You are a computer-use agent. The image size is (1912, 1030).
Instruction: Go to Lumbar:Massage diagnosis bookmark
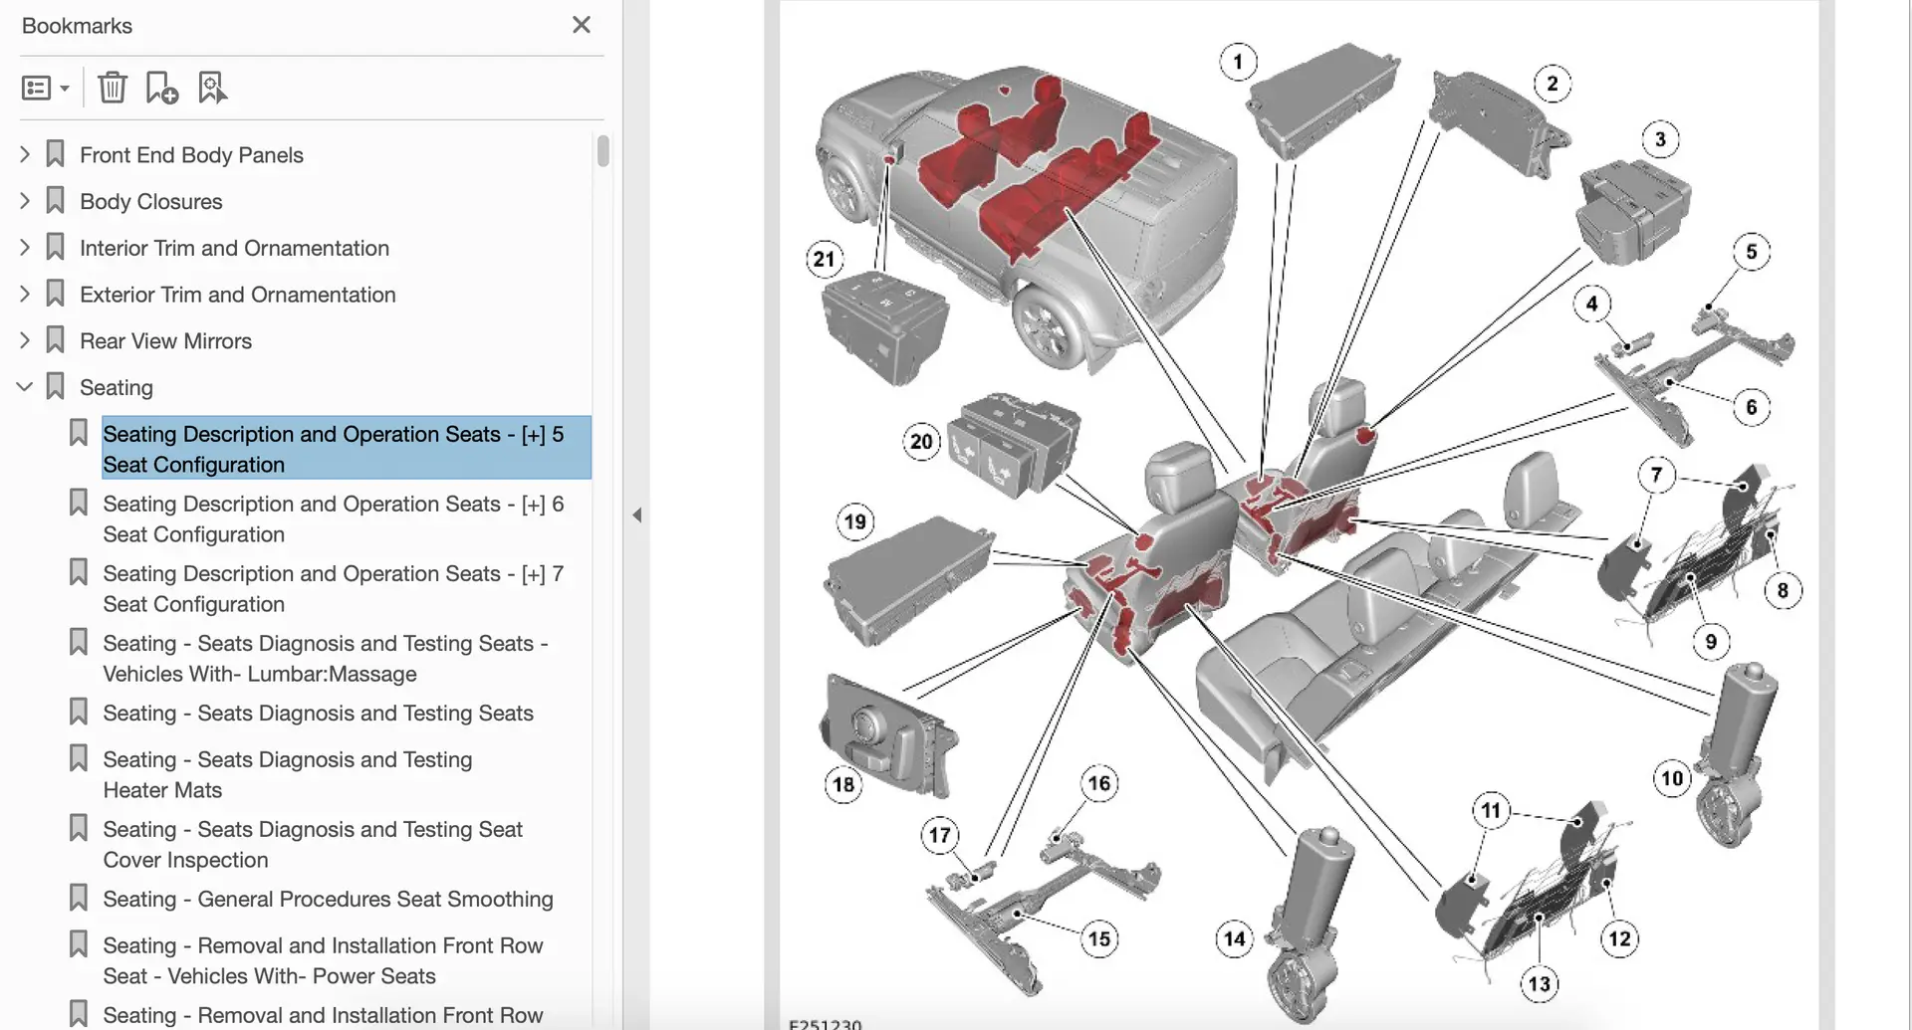(325, 658)
